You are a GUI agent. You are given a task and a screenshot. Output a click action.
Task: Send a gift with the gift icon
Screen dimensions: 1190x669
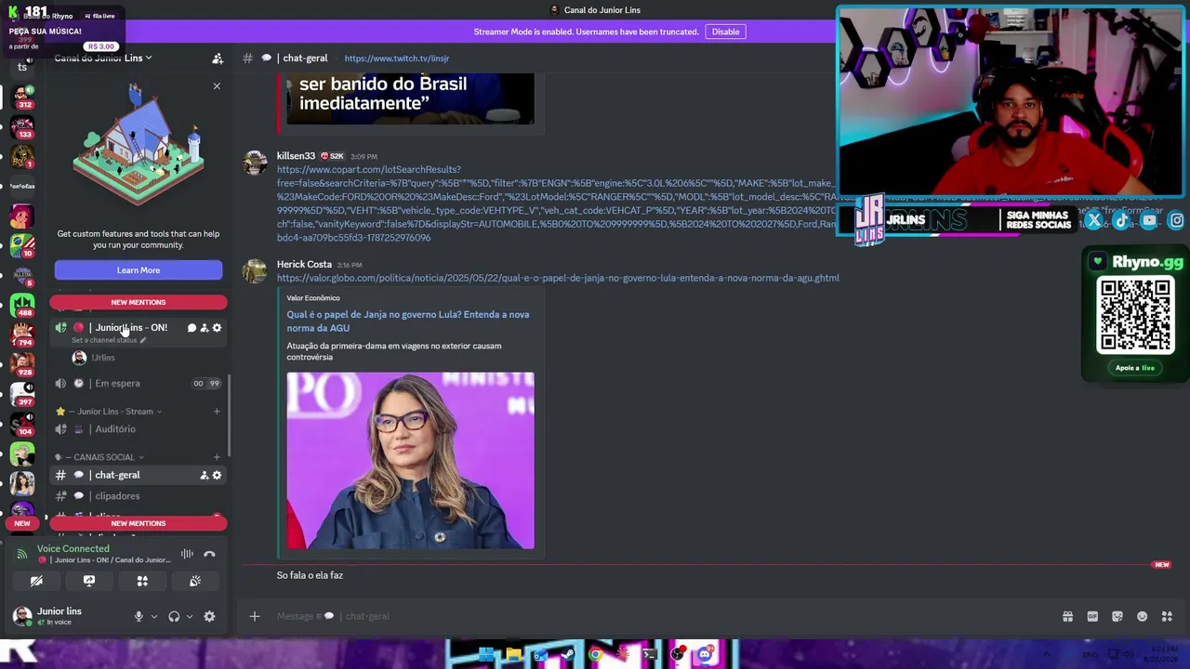pyautogui.click(x=1067, y=616)
